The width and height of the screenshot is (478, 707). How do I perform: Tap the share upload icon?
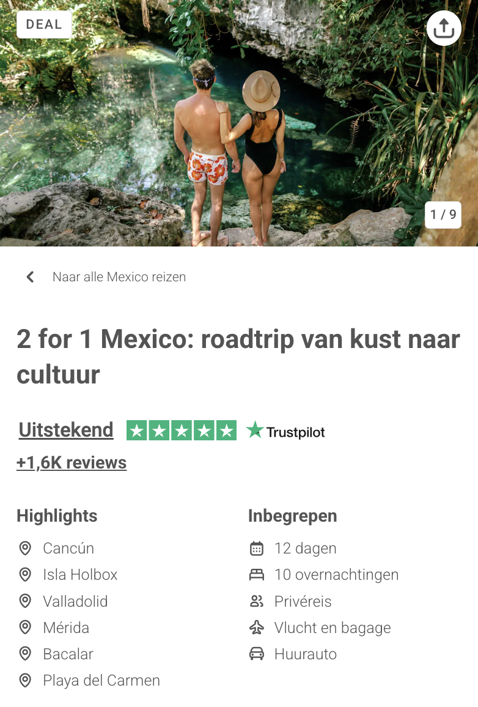click(x=444, y=28)
